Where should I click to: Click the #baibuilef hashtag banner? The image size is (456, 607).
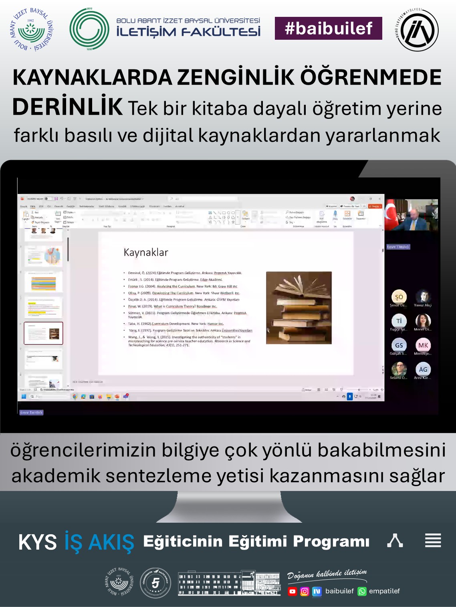point(328,29)
